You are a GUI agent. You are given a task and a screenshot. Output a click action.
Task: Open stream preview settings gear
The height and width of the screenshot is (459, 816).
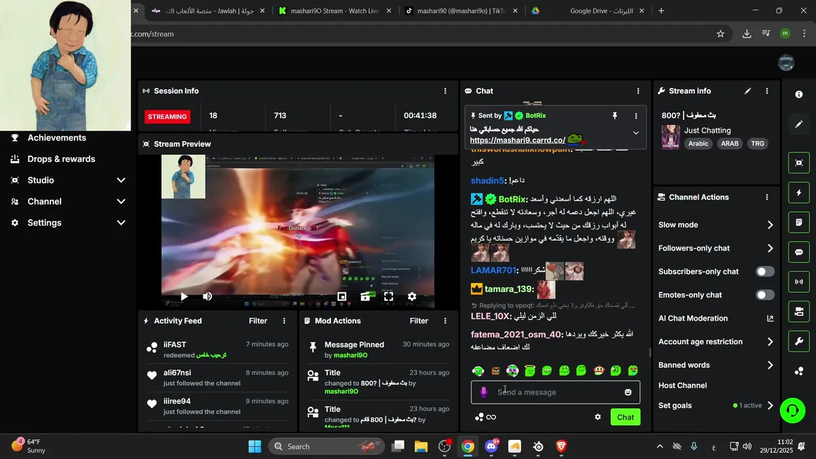[412, 296]
